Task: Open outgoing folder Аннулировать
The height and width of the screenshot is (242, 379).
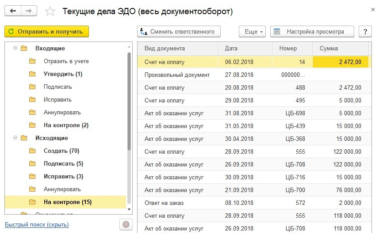Action: coord(62,189)
